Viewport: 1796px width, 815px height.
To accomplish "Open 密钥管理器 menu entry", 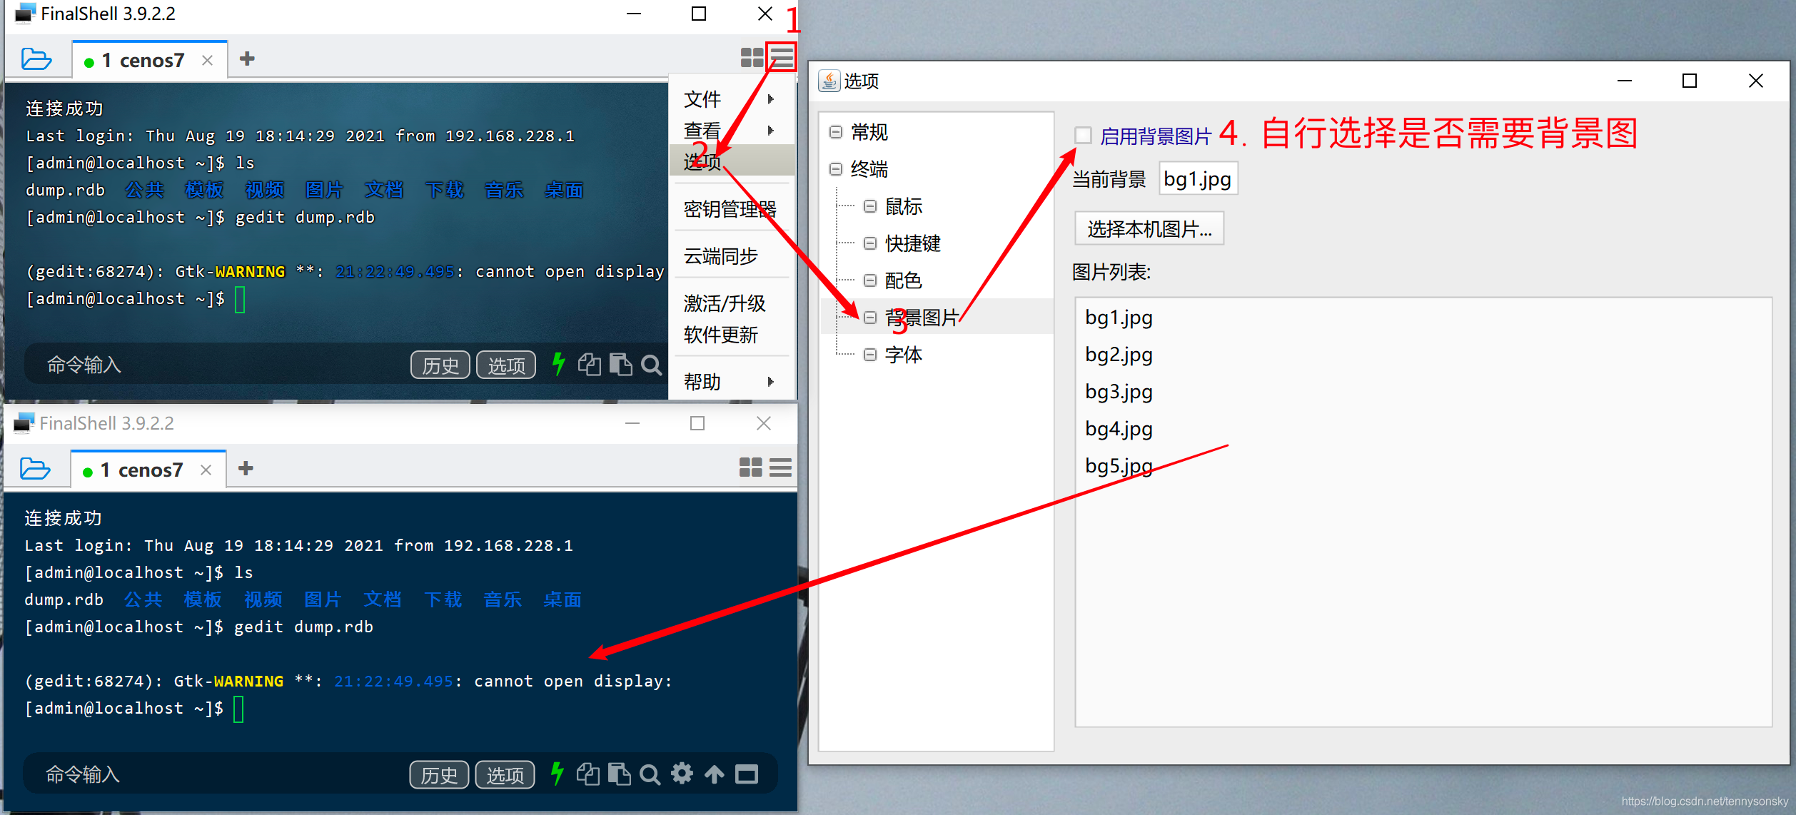I will (x=732, y=209).
